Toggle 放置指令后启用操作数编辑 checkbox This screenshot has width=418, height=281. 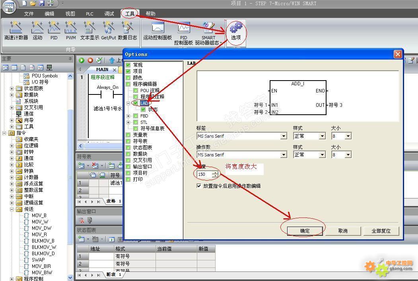(198, 186)
